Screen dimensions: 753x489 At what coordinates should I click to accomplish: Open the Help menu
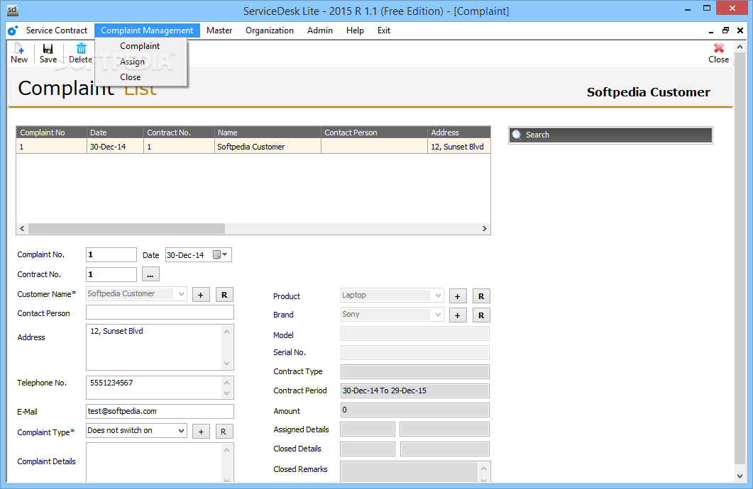click(x=355, y=30)
